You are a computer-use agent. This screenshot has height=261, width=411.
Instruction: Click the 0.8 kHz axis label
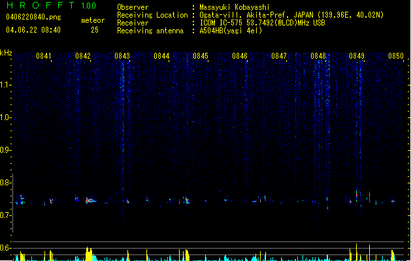tap(6, 183)
